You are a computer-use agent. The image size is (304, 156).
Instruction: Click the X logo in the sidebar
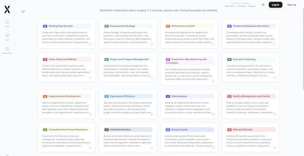7,9
